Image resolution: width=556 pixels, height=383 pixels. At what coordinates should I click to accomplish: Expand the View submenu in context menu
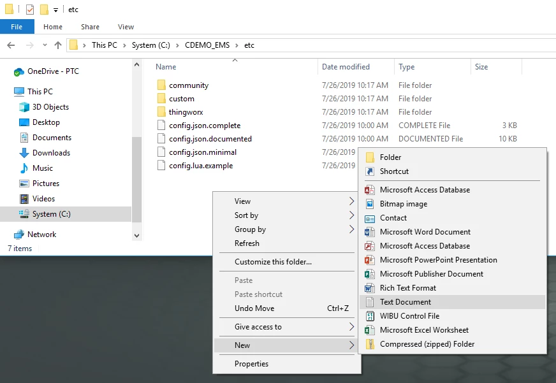pos(351,201)
